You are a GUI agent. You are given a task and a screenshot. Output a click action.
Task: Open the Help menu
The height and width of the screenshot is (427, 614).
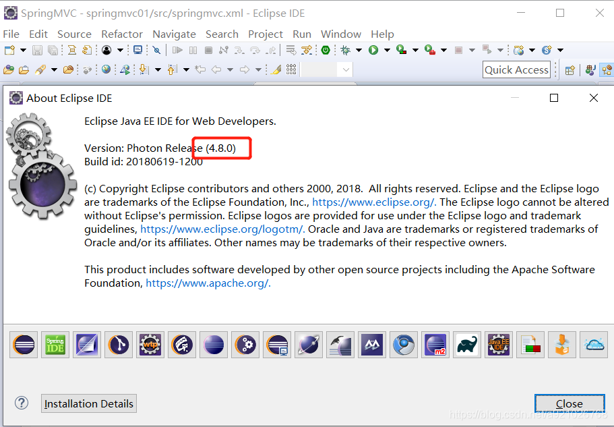click(383, 34)
